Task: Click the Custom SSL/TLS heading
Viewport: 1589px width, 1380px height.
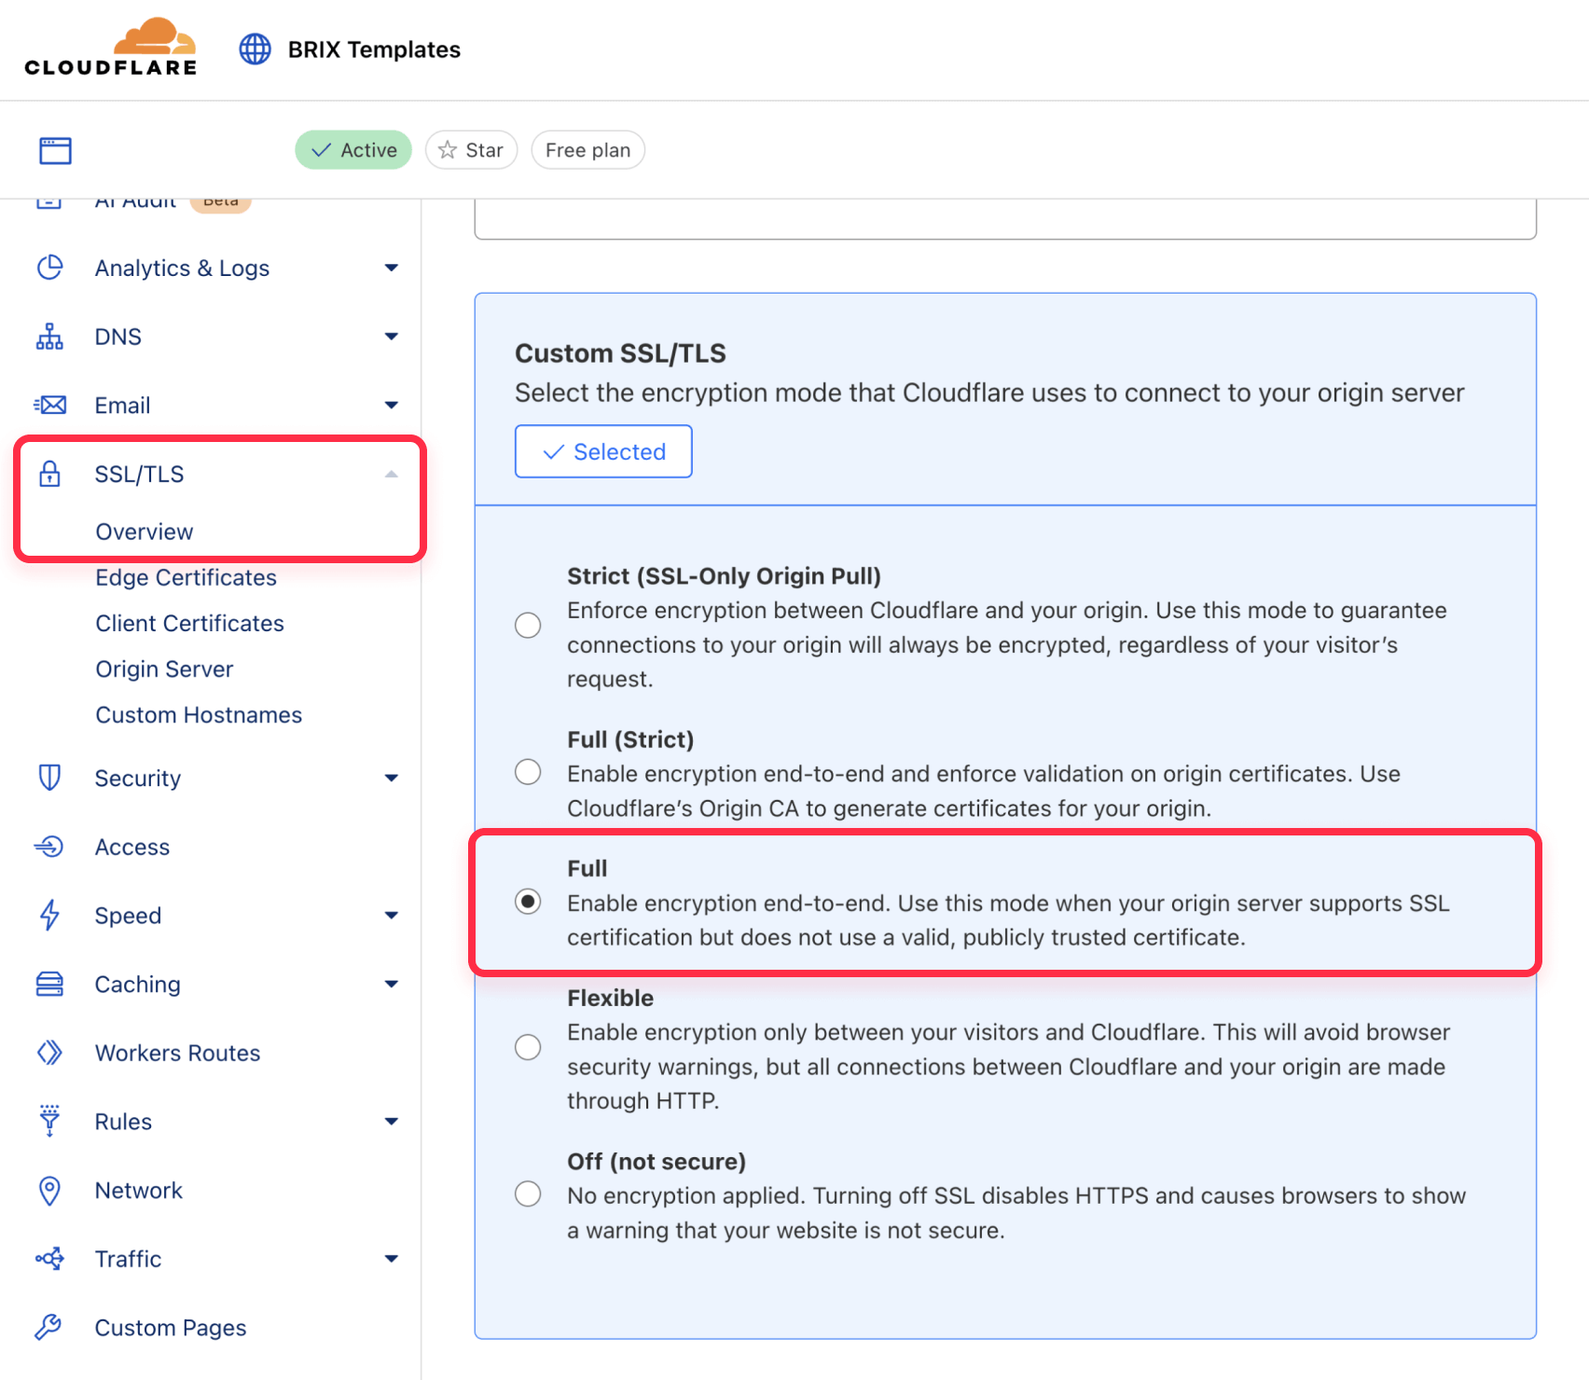Action: [620, 353]
